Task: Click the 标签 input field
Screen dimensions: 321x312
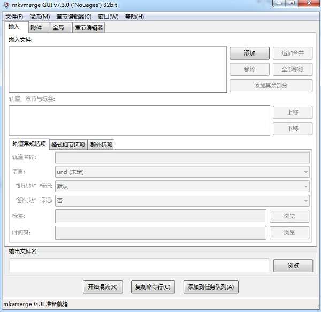Action: 160,216
